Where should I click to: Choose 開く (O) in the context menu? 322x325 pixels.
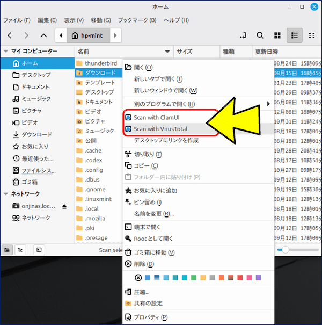coord(199,67)
